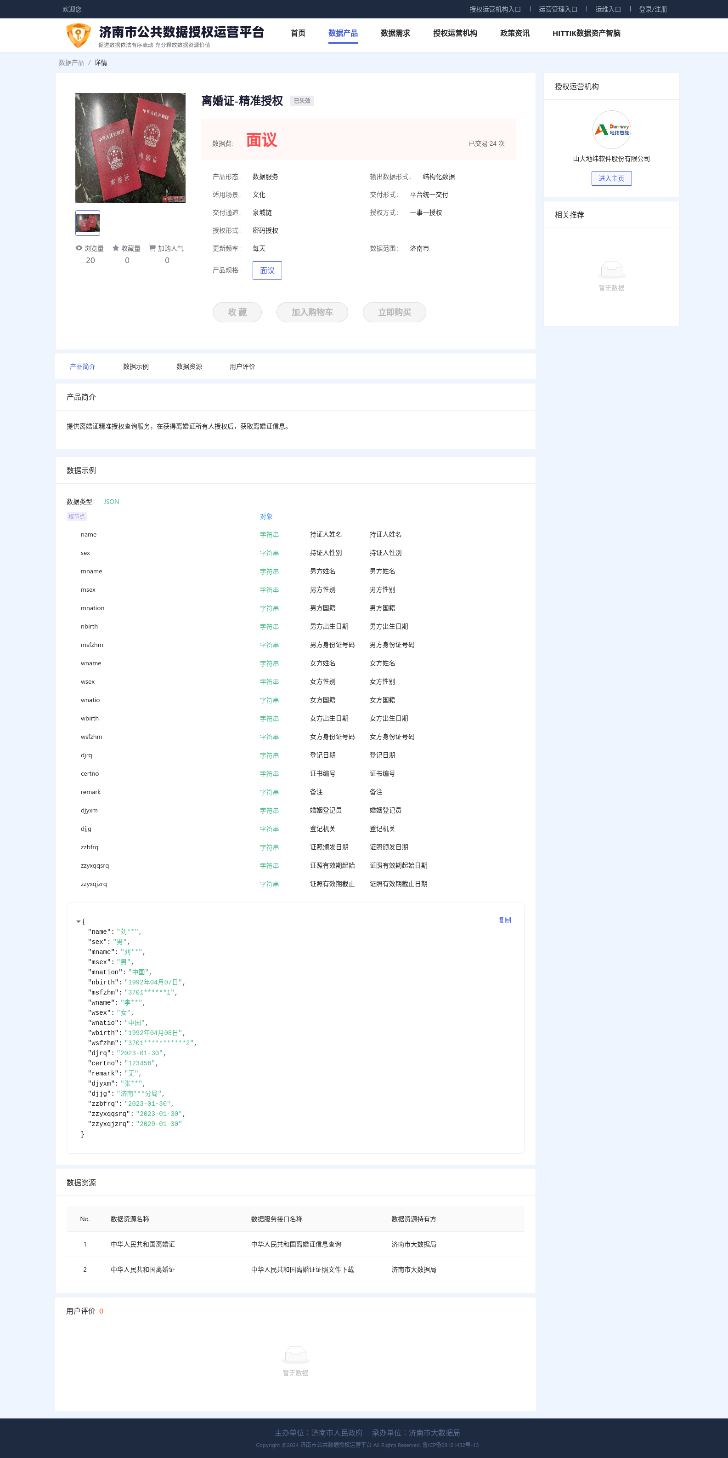The image size is (728, 1458).
Task: Click 中华人民共和国离婚证证照文件下载 interface cell
Action: coord(302,1269)
